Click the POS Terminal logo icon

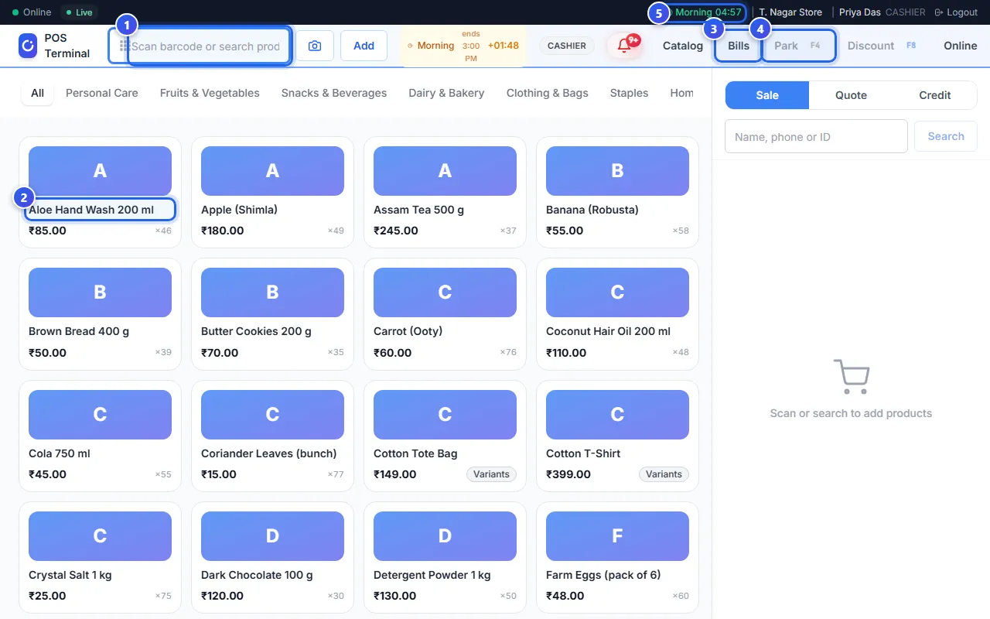click(x=28, y=46)
